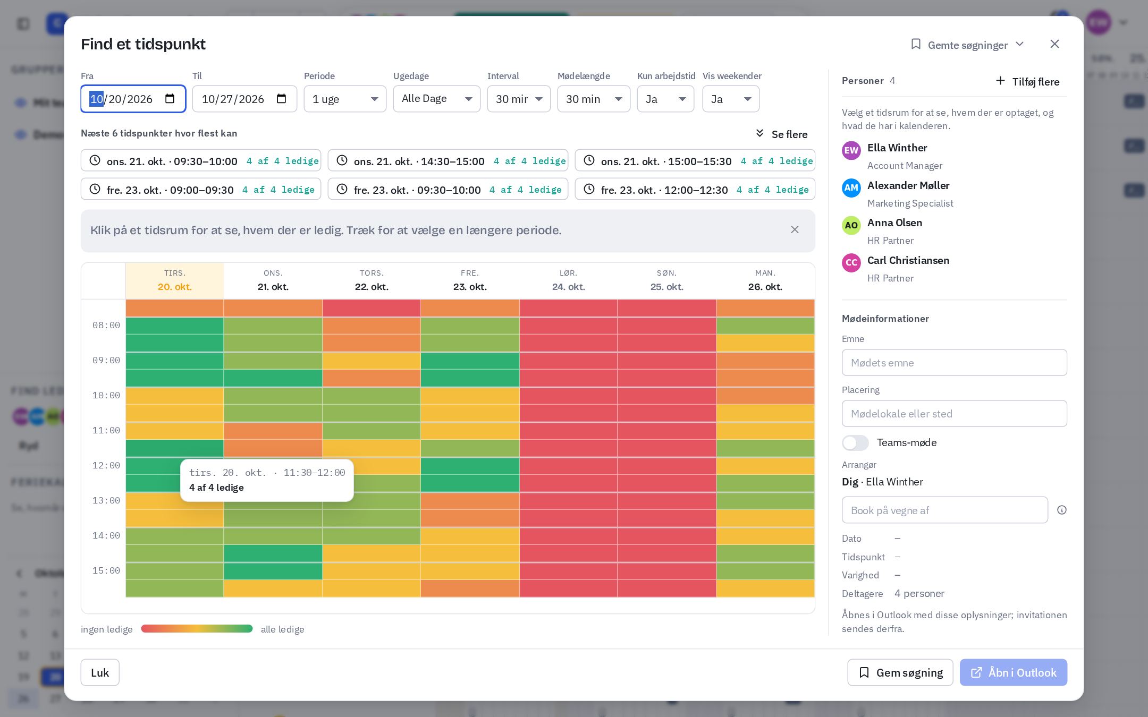
Task: Open the Kun arbejdstid dropdown
Action: [665, 99]
